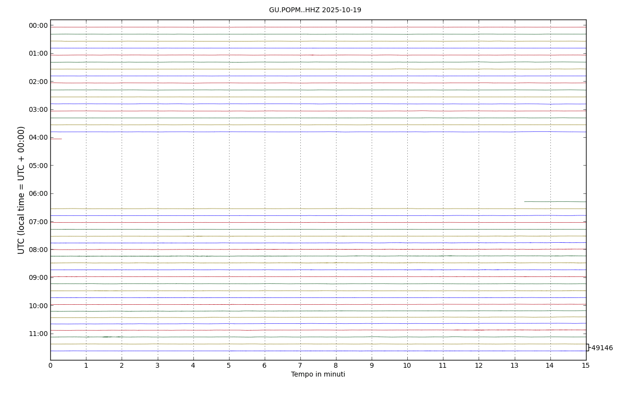This screenshot has width=630, height=400.
Task: Click the minute 13 label on x-axis
Action: [514, 366]
